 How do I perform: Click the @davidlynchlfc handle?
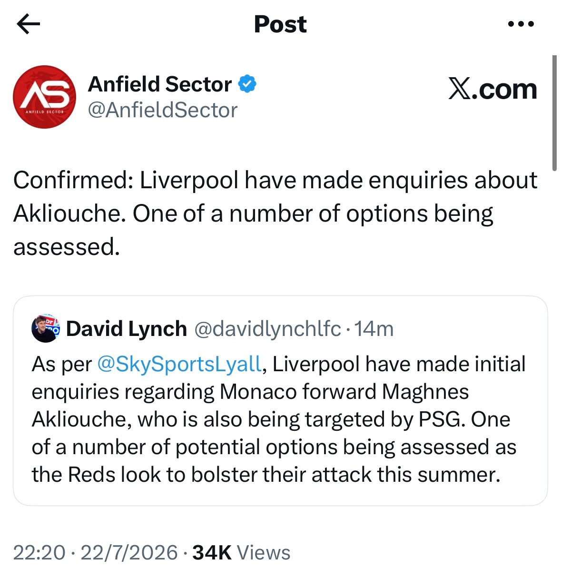[x=267, y=329]
